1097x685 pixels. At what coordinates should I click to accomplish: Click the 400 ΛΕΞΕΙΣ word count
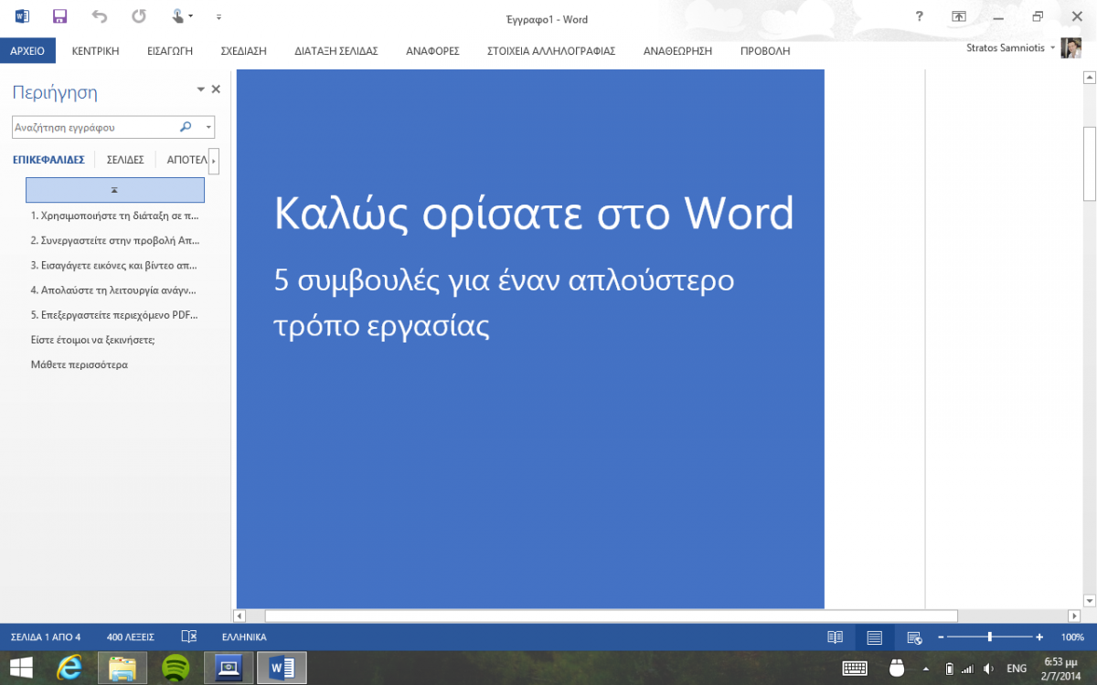[x=131, y=637]
